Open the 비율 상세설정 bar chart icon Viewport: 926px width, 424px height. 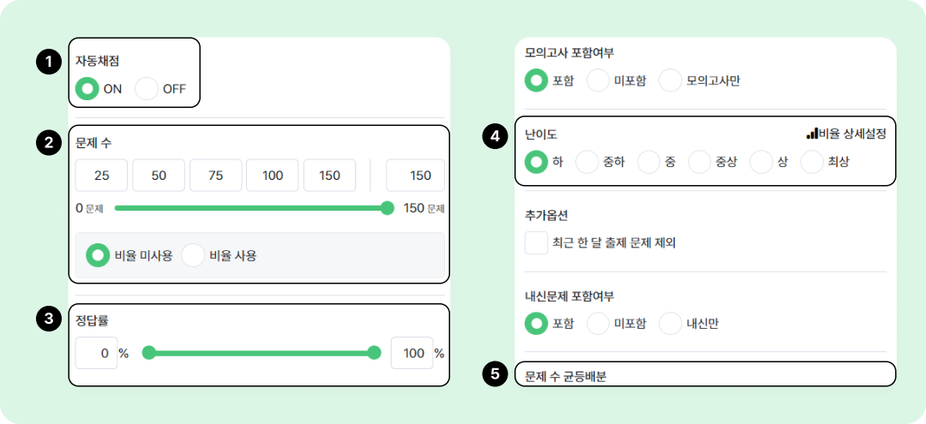click(812, 134)
